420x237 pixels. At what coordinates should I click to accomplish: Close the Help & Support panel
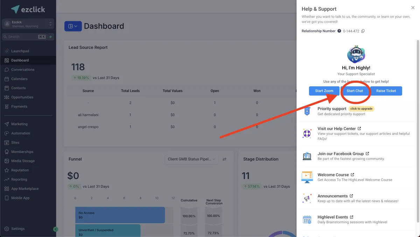[x=413, y=8]
